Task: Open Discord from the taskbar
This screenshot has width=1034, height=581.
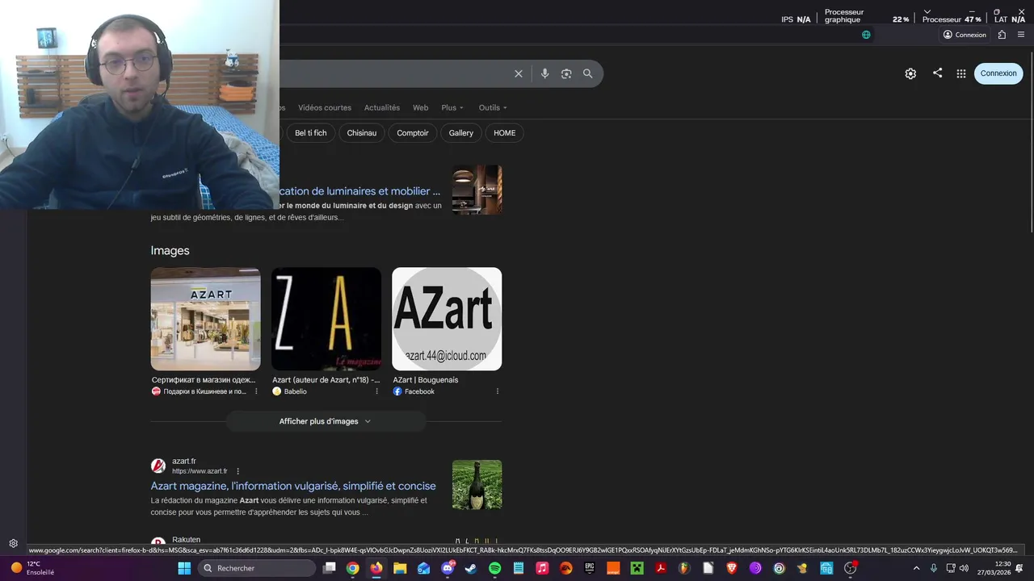Action: point(448,568)
